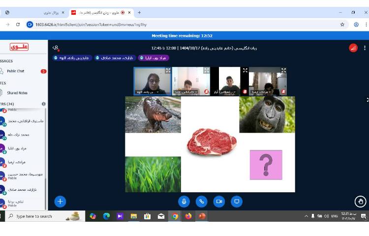The width and height of the screenshot is (369, 236).
Task: Close the first browser tab
Action: (x=63, y=13)
